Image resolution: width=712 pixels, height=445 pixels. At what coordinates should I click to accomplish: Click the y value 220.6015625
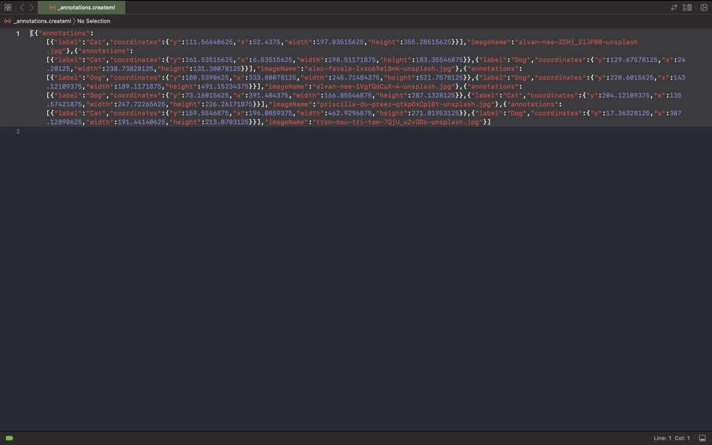pos(632,78)
